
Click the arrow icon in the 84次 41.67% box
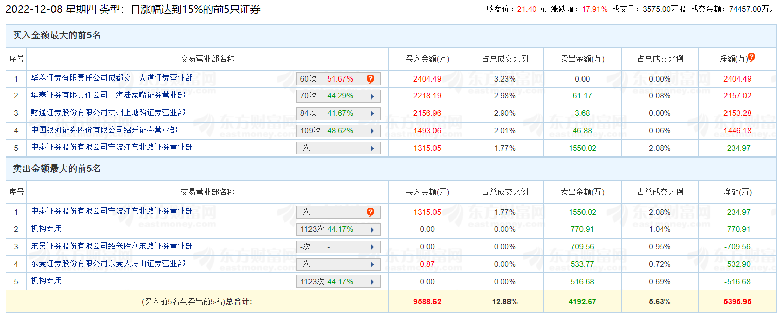click(372, 113)
